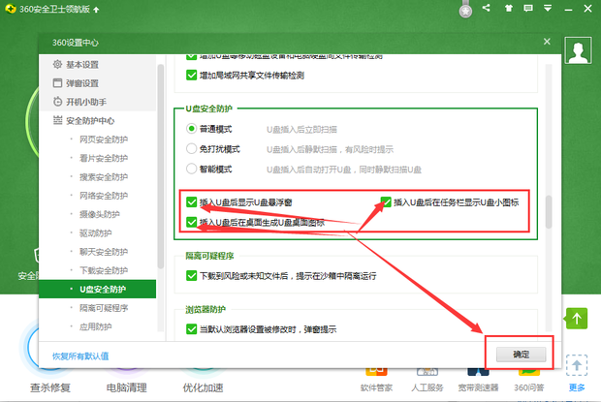This screenshot has height=402, width=601.
Task: Open the main menu dropdown arrow
Action: (x=548, y=8)
